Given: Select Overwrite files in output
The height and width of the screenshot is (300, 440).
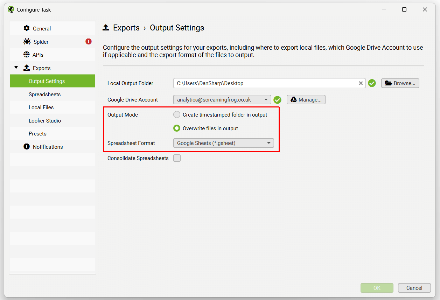Looking at the screenshot, I should [177, 128].
